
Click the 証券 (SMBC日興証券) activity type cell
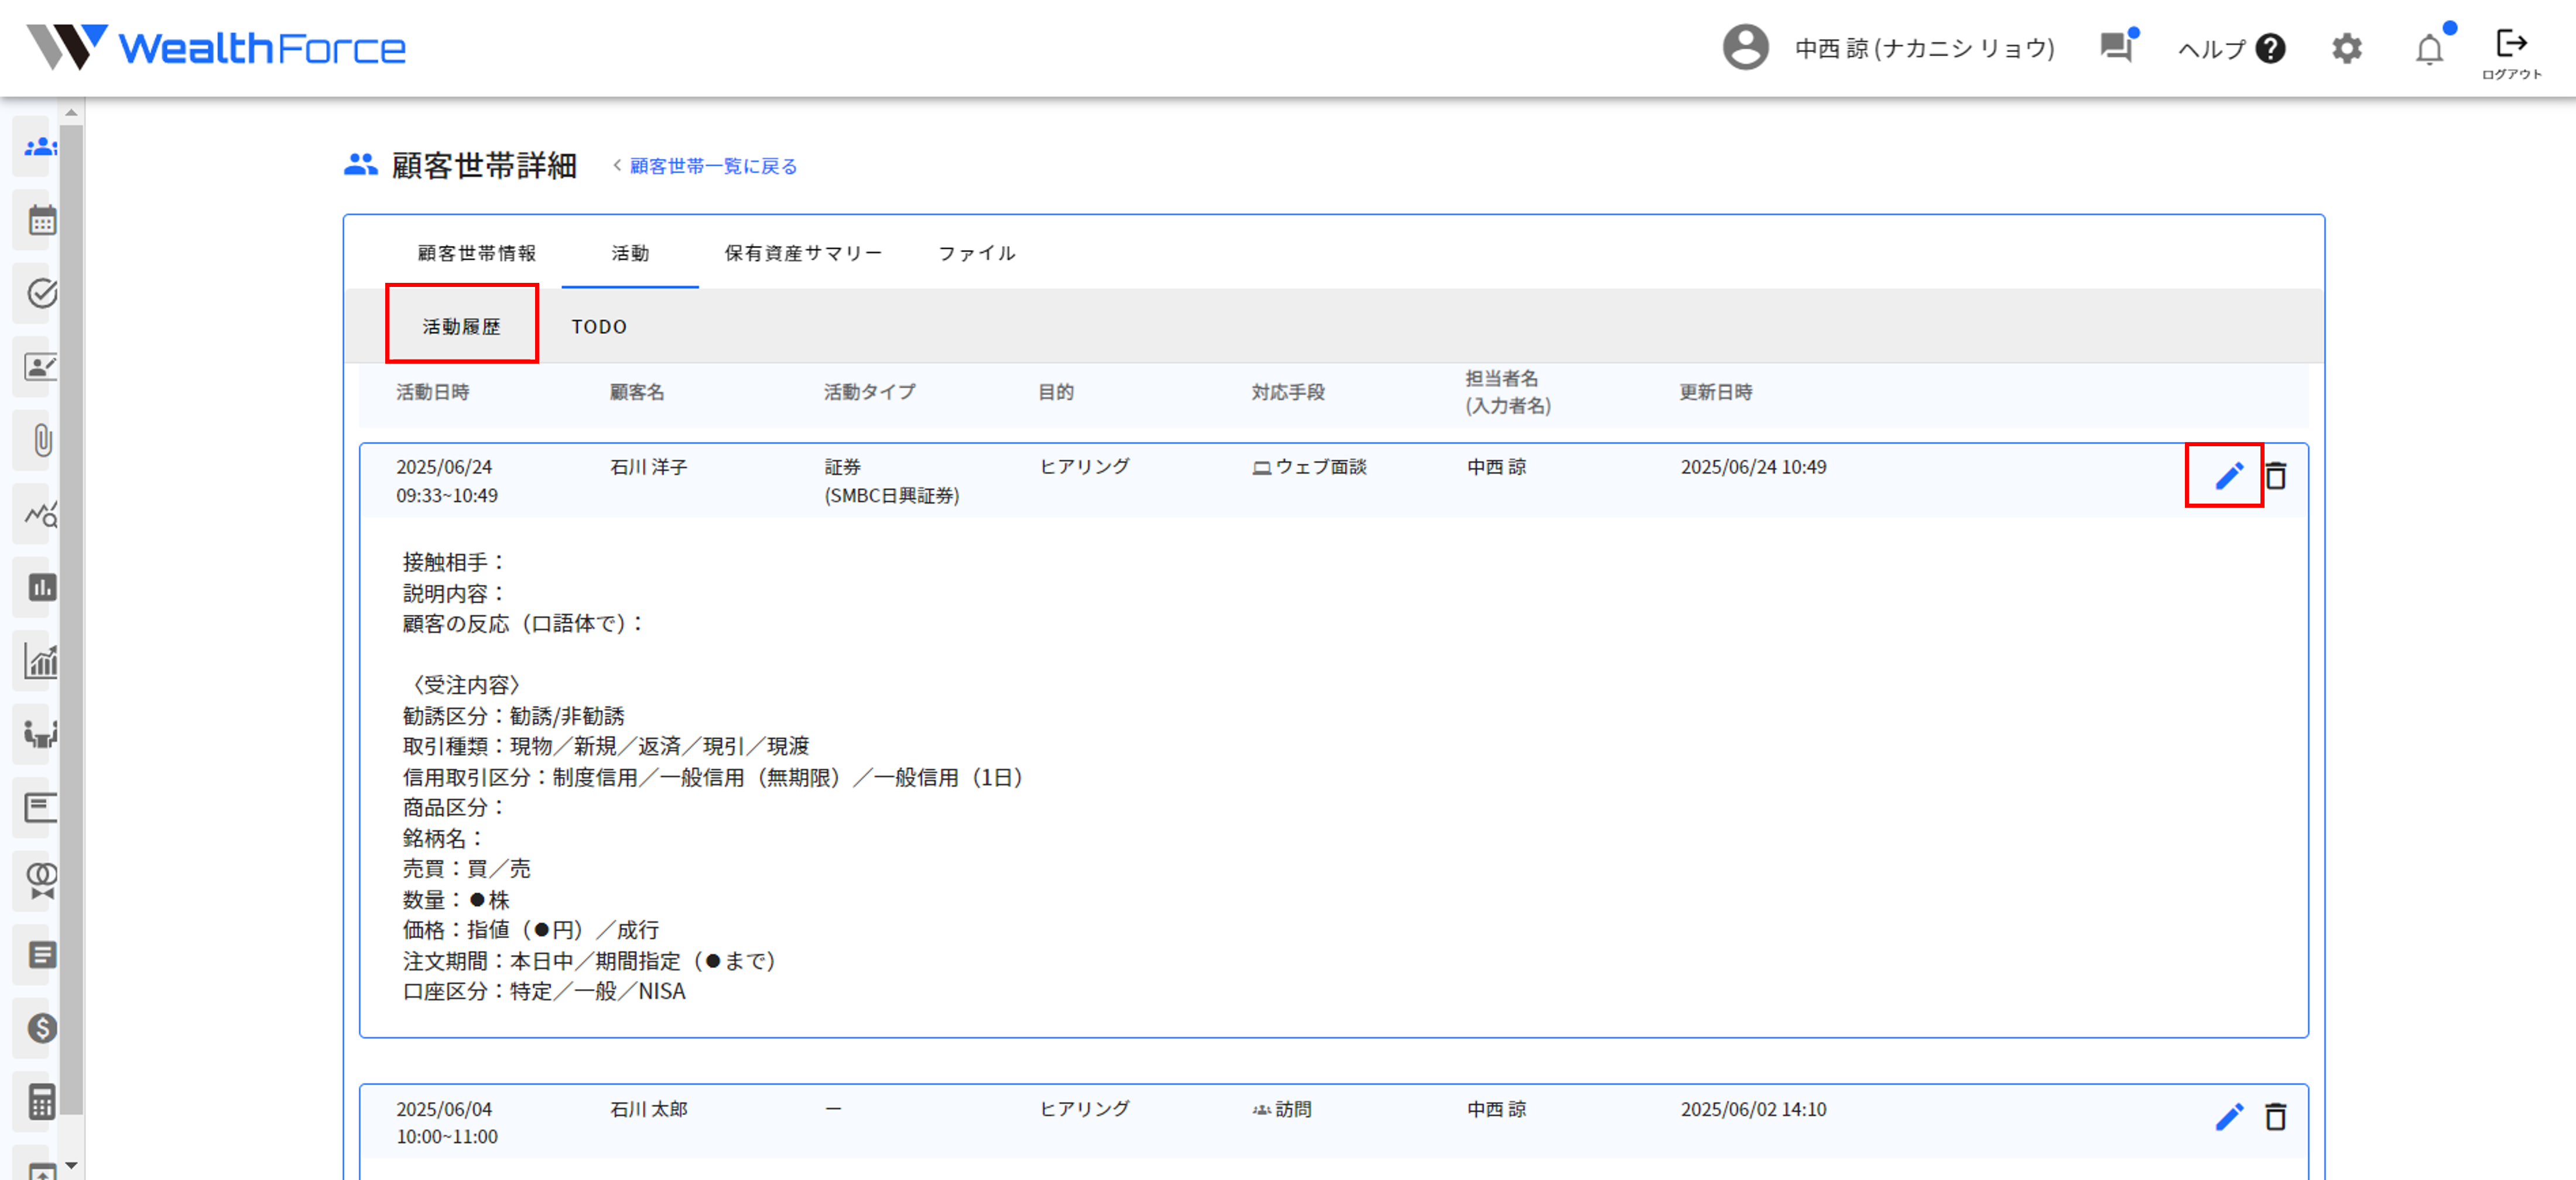(891, 481)
